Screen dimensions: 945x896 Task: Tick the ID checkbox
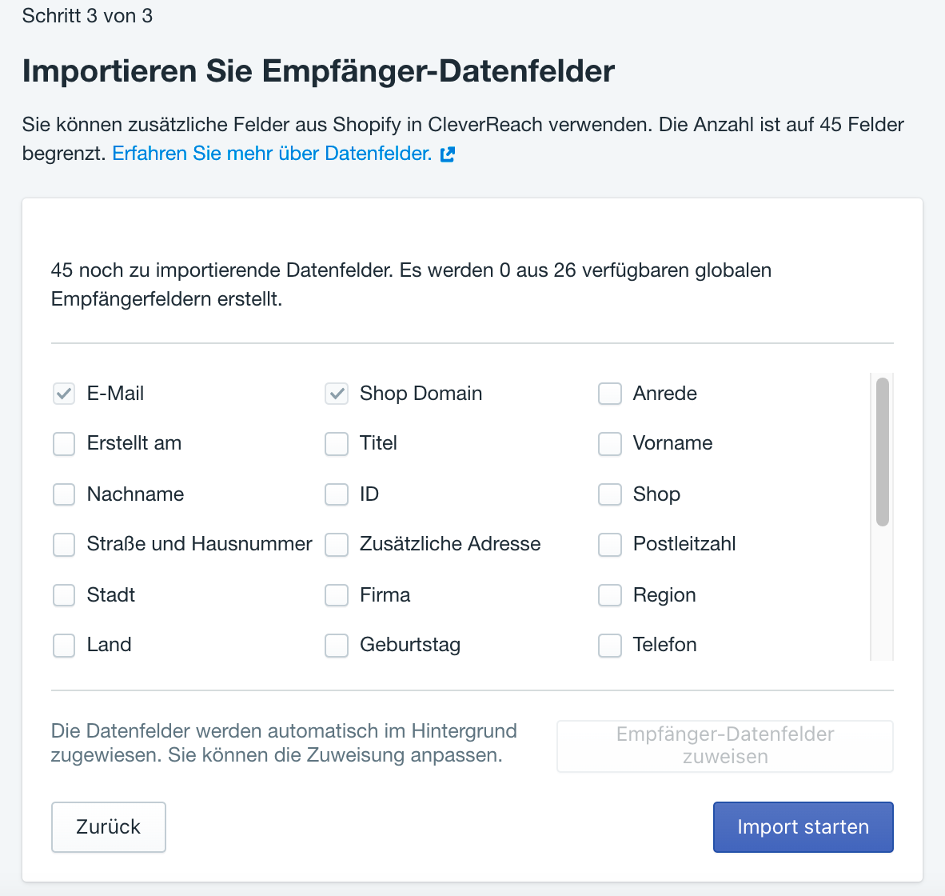coord(337,494)
